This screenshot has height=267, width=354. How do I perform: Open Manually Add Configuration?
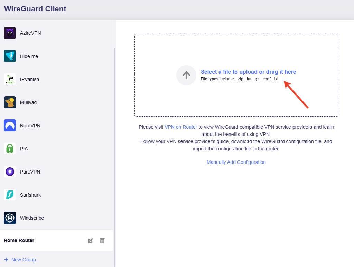(x=236, y=162)
